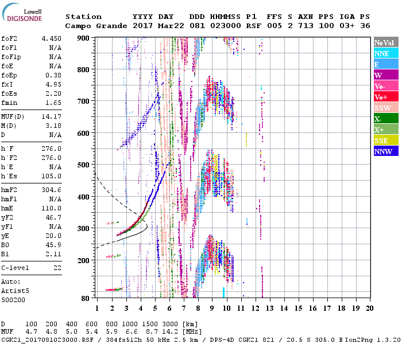This screenshot has height=344, width=402.
Task: Select the SSW salmon legend entry
Action: coord(385,108)
